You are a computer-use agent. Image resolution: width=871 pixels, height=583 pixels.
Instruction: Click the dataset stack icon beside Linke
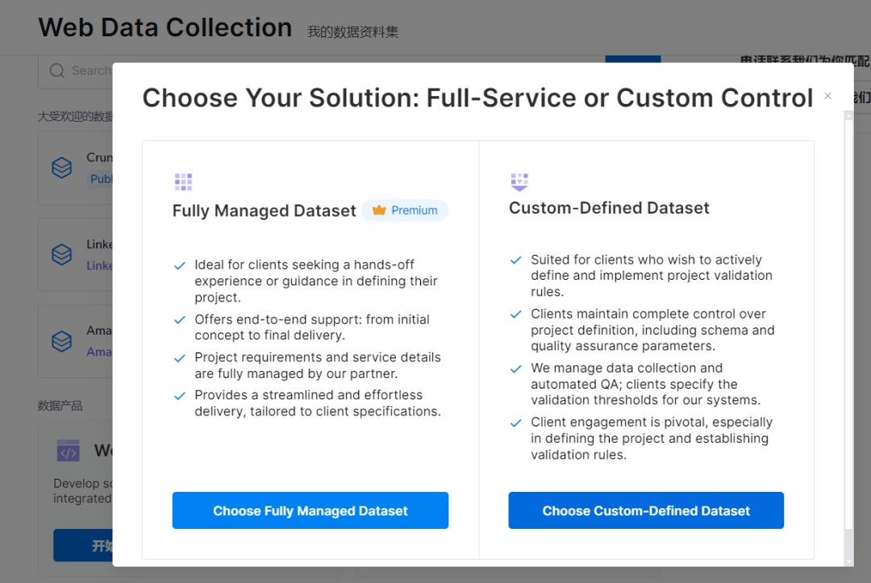[x=61, y=254]
